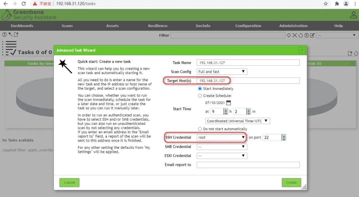Click the Filter text field
Image resolution: width=359 pixels, height=197 pixels.
[x=228, y=35]
